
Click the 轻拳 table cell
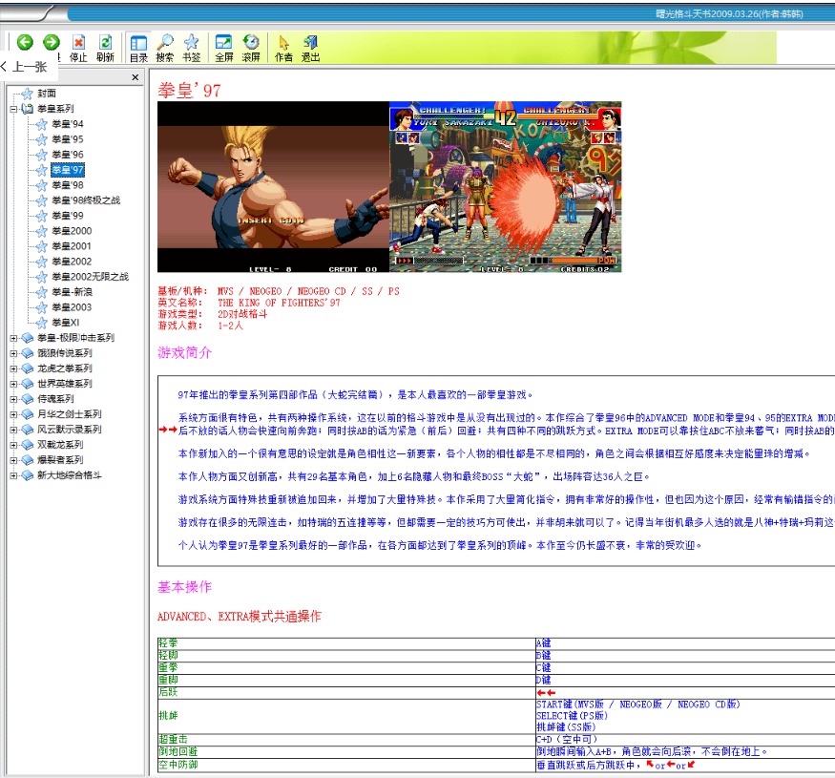click(x=346, y=643)
